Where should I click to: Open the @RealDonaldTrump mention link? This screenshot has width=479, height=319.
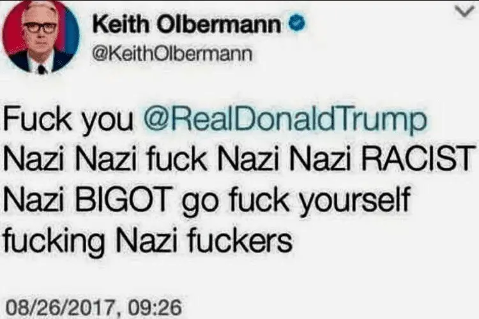(284, 120)
